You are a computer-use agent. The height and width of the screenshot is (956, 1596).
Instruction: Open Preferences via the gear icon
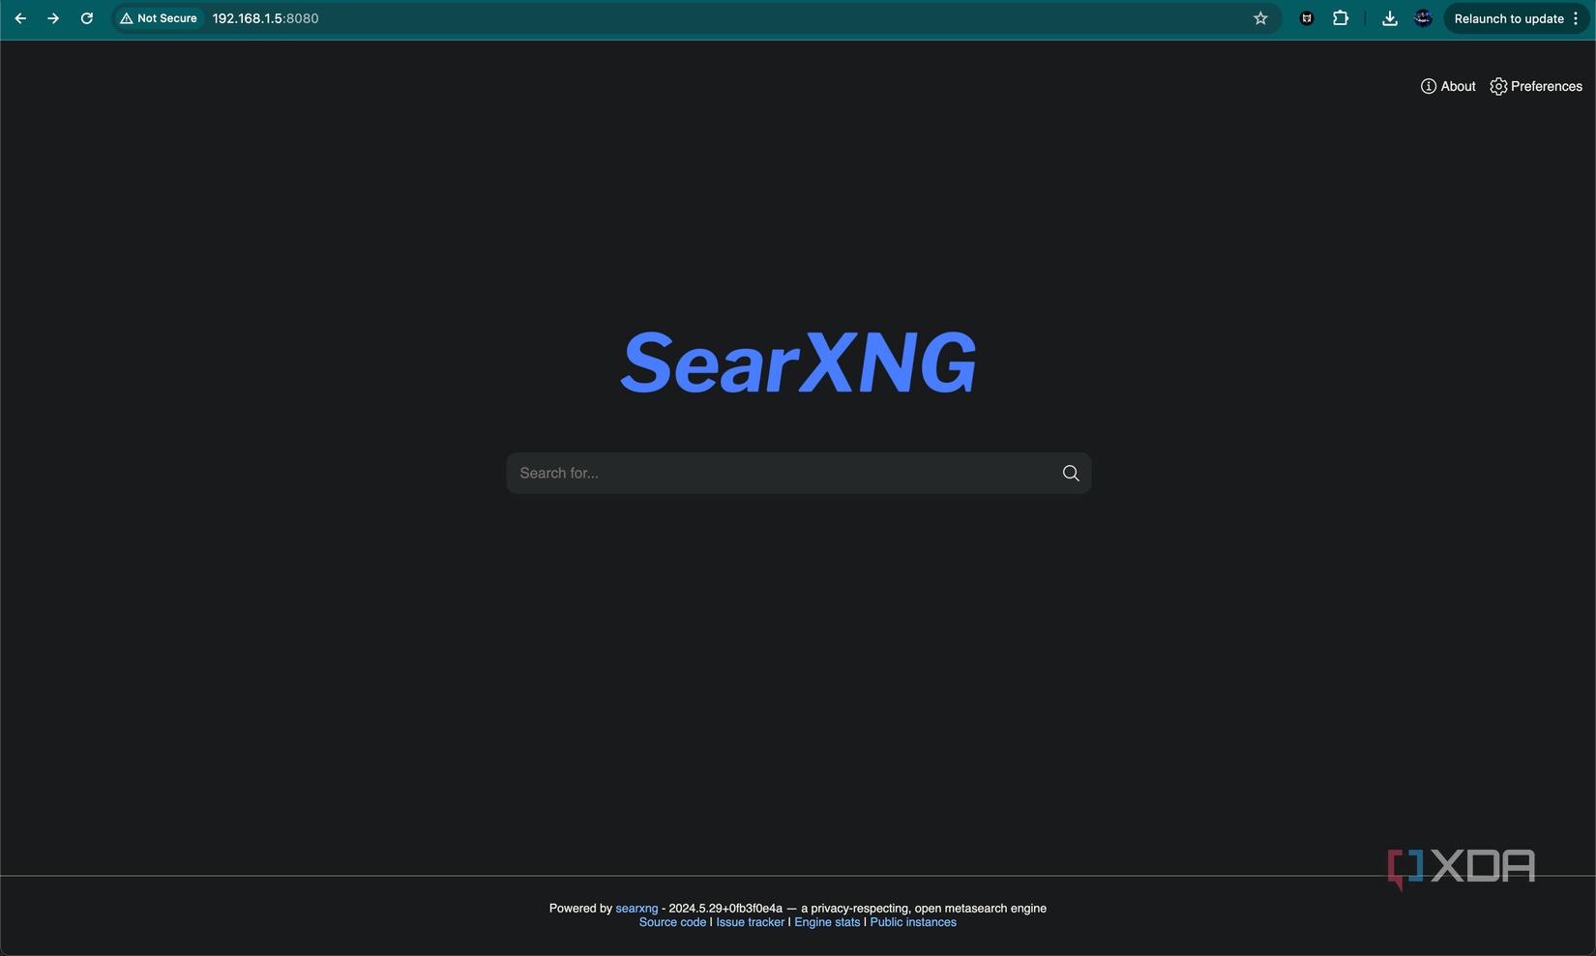pos(1498,86)
